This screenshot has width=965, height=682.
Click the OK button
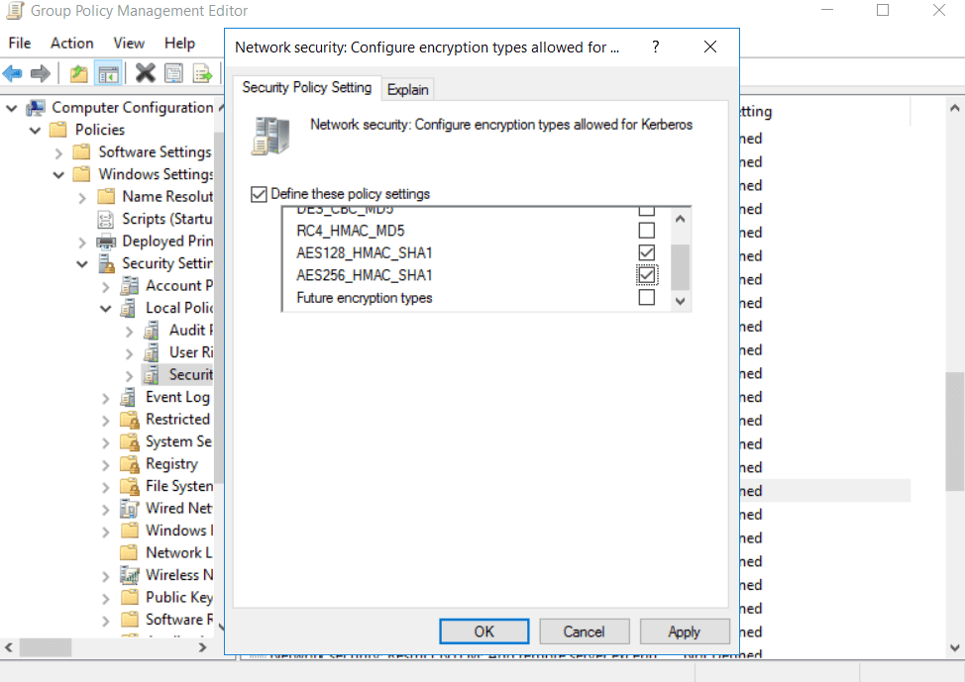pos(483,632)
